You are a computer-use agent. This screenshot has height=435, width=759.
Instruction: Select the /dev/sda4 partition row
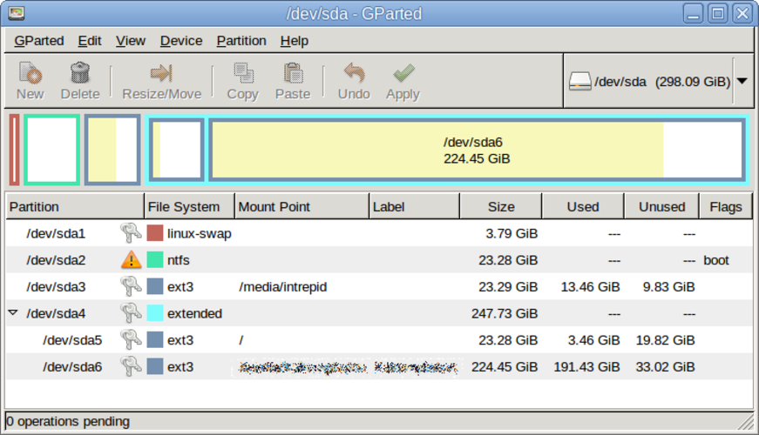(x=379, y=313)
